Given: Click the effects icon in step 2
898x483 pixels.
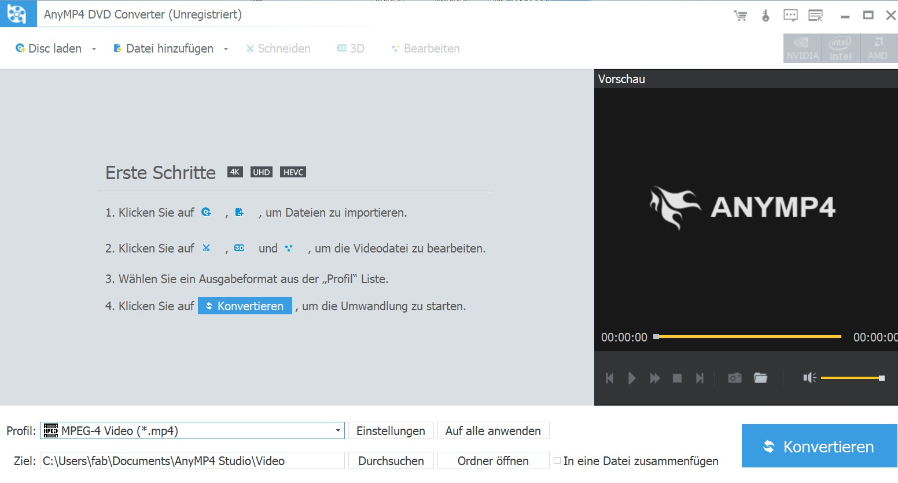Looking at the screenshot, I should click(289, 248).
